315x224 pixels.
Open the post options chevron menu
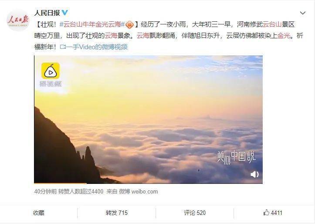(x=302, y=13)
